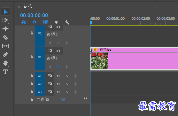178x116 pixels.
Task: Add a marker to the timeline
Action: pyautogui.click(x=56, y=22)
